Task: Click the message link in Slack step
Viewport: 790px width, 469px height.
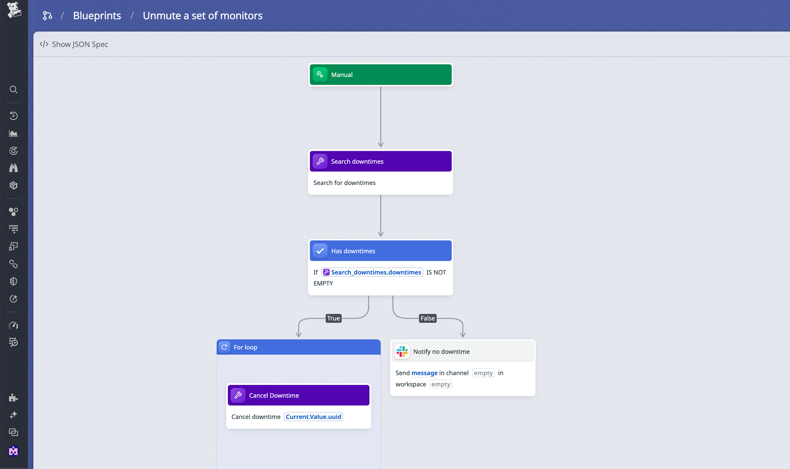Action: click(424, 373)
